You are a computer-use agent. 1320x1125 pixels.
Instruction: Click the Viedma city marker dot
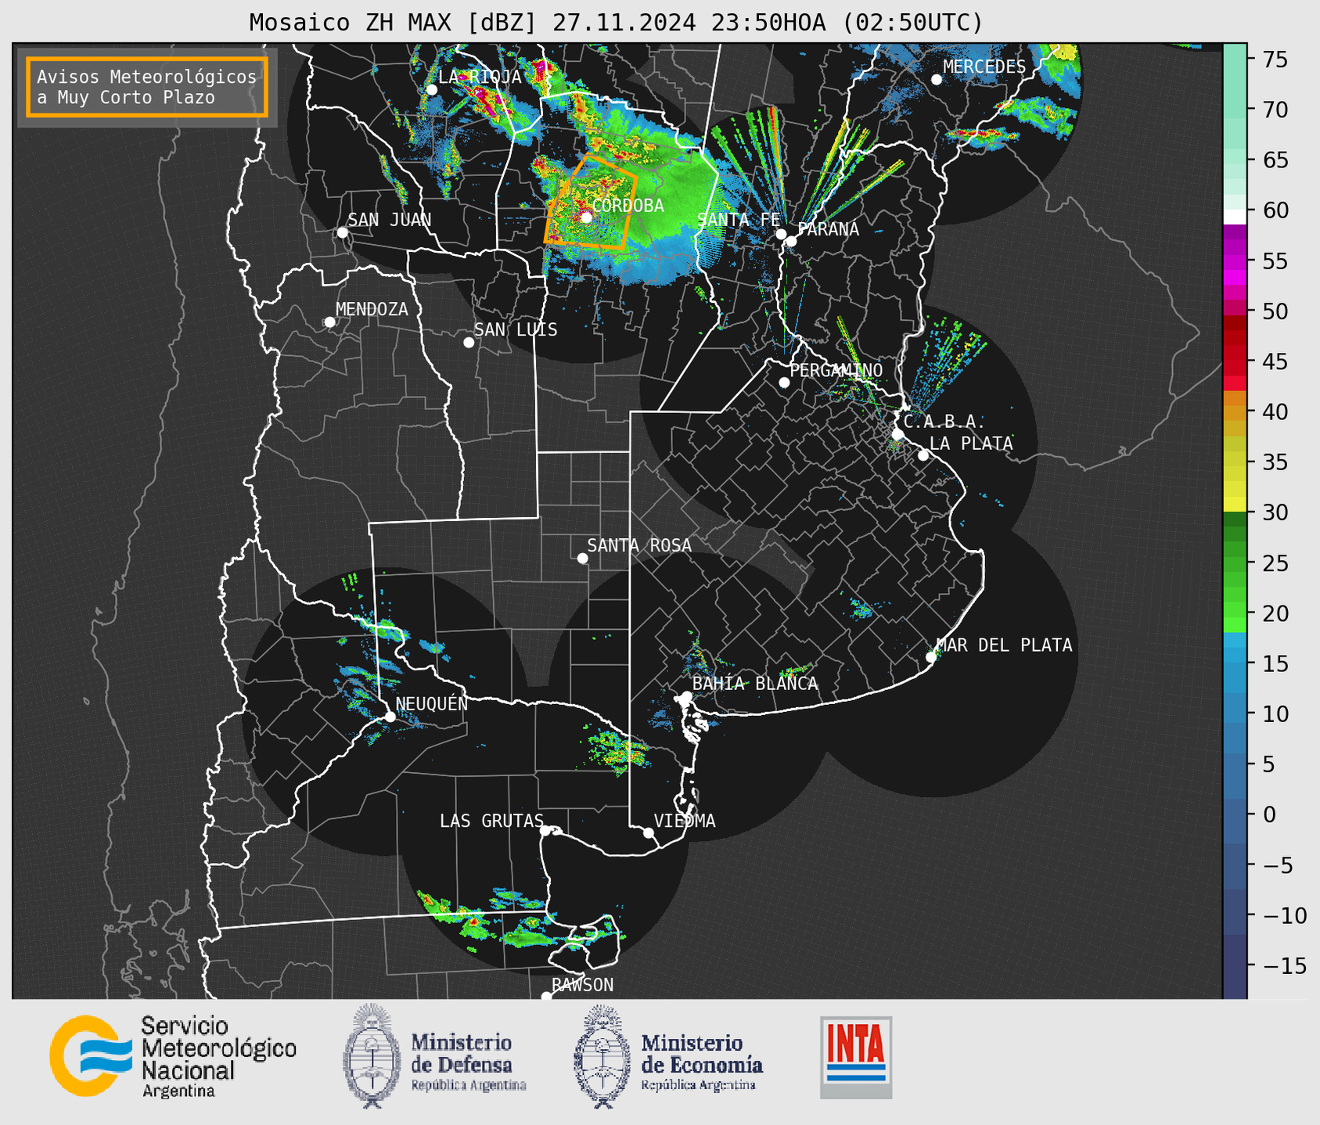click(x=649, y=833)
